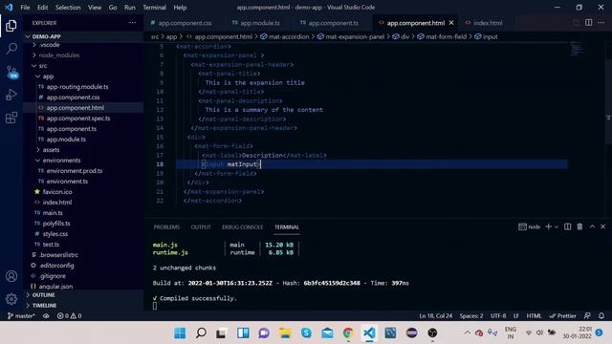Expand the .vscode folder
The width and height of the screenshot is (612, 344).
(x=84, y=45)
